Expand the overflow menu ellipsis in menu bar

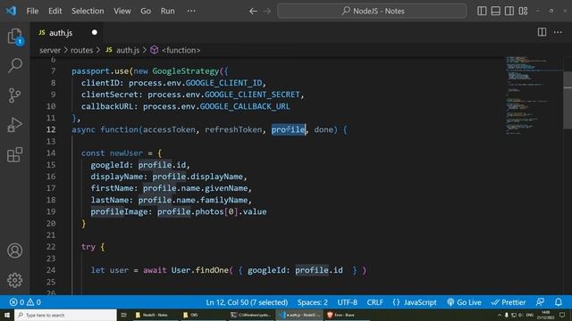pyautogui.click(x=191, y=11)
